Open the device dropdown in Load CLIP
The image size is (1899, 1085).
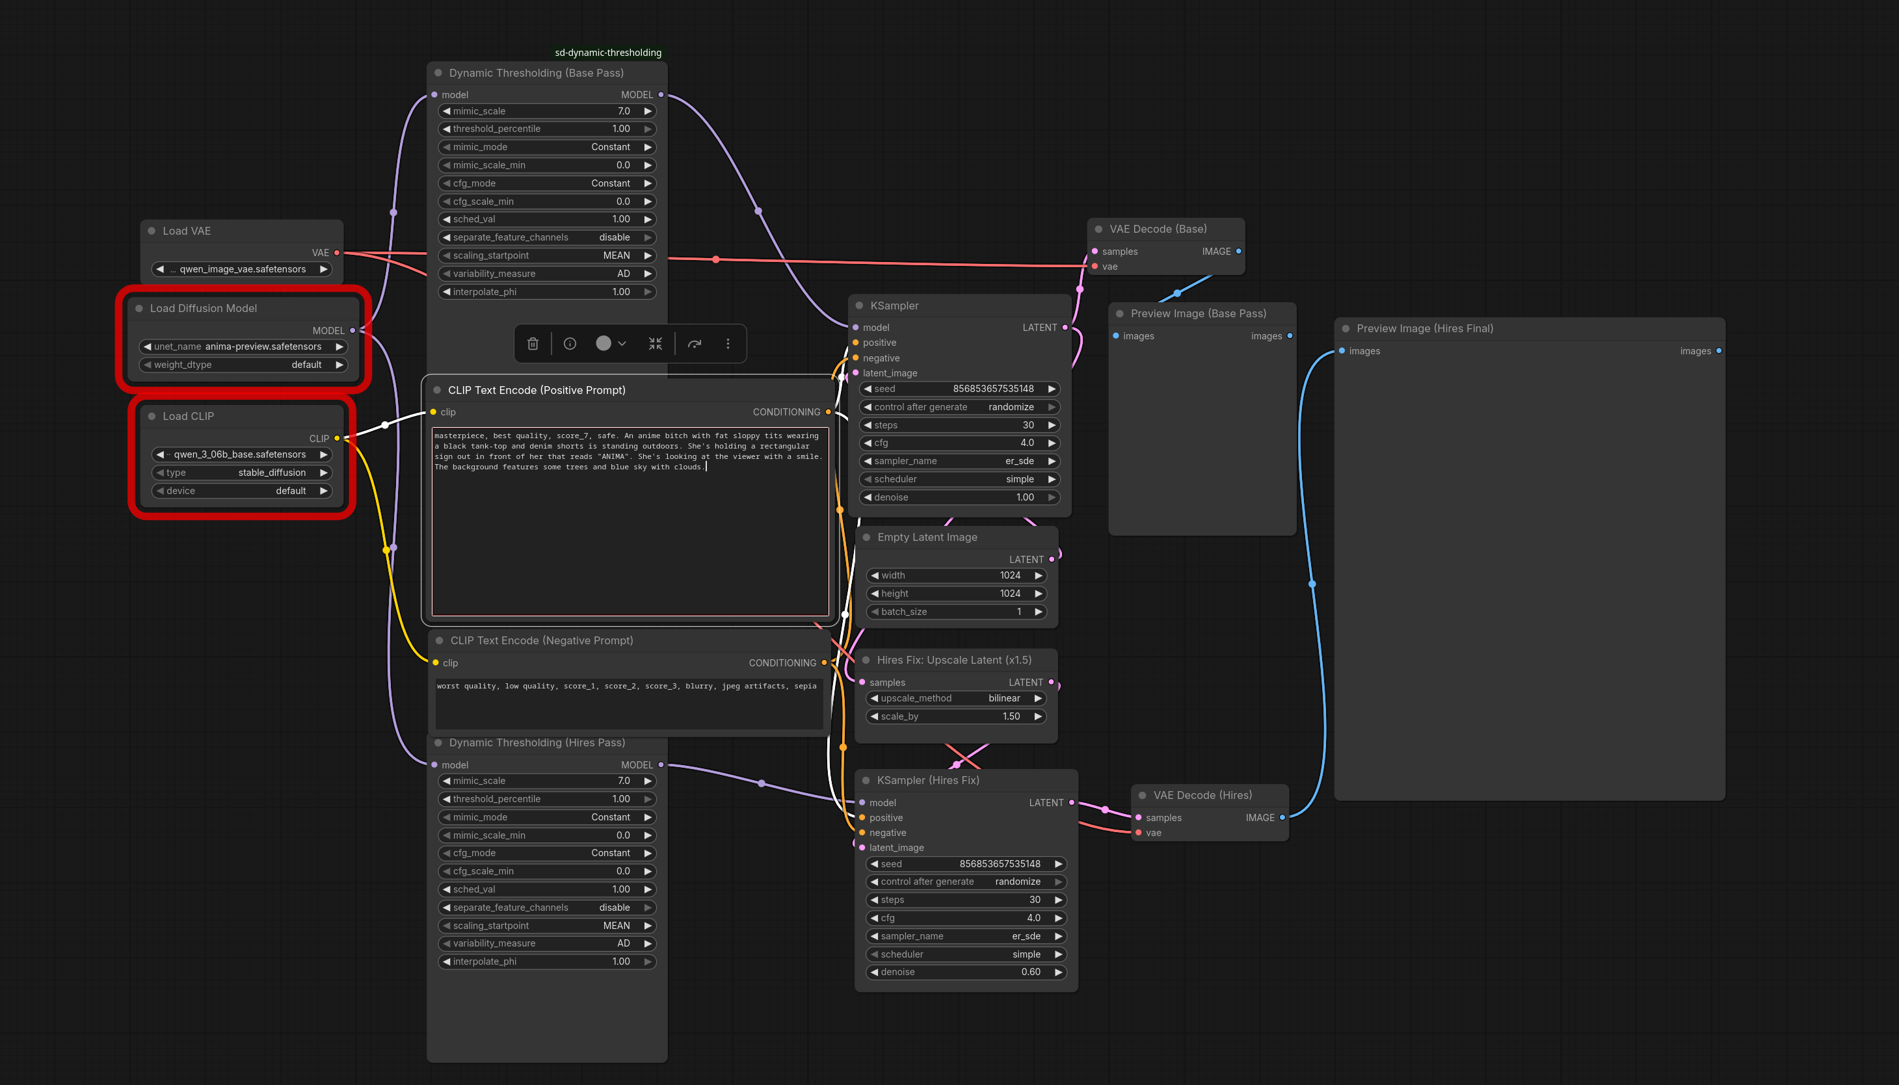(242, 491)
